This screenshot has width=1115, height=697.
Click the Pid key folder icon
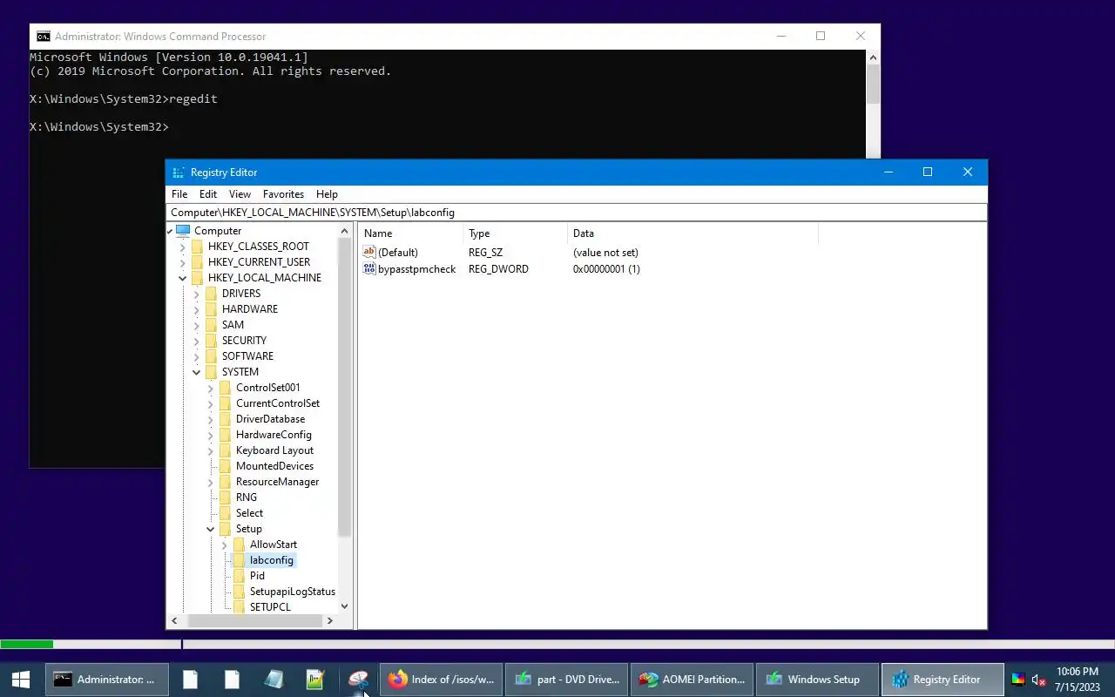(x=239, y=576)
